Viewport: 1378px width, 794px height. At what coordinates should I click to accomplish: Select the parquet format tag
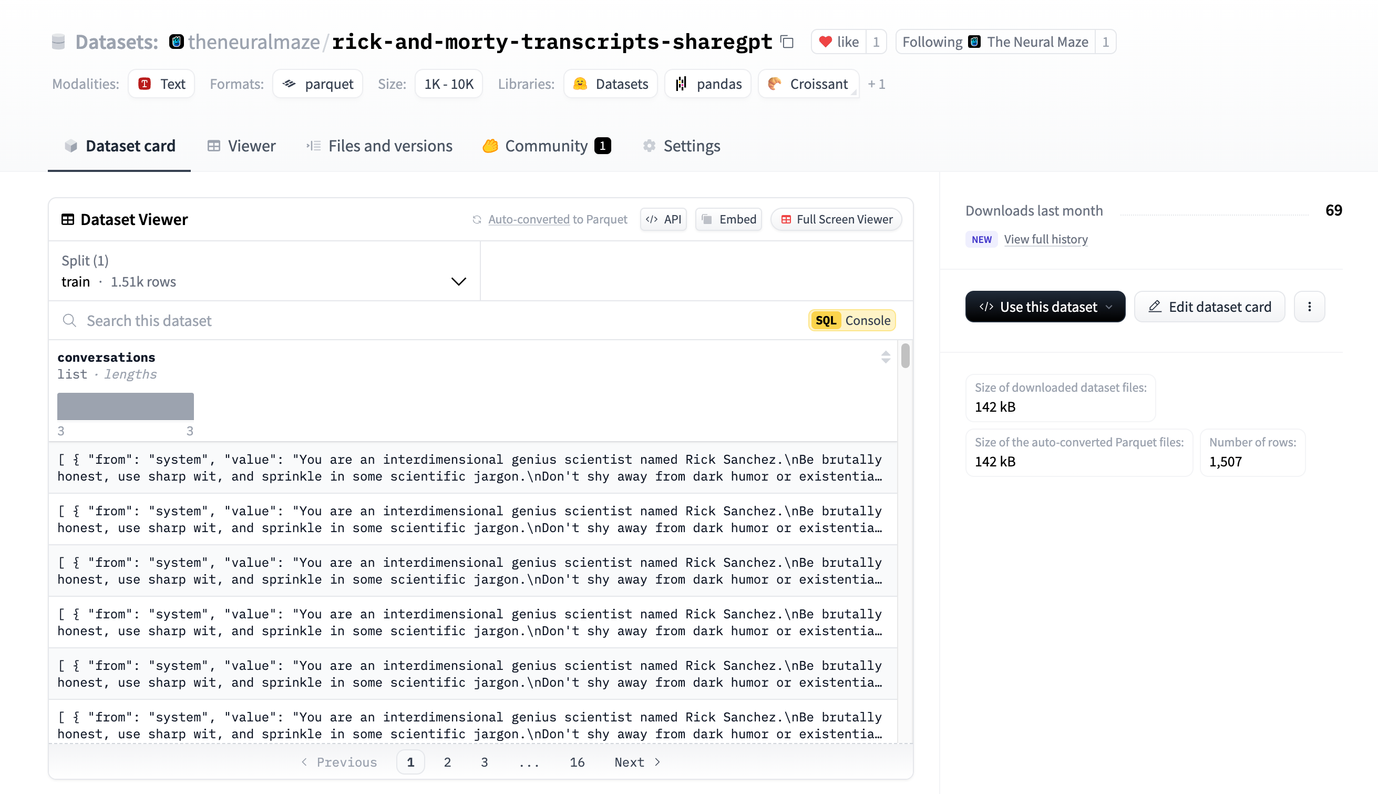317,84
